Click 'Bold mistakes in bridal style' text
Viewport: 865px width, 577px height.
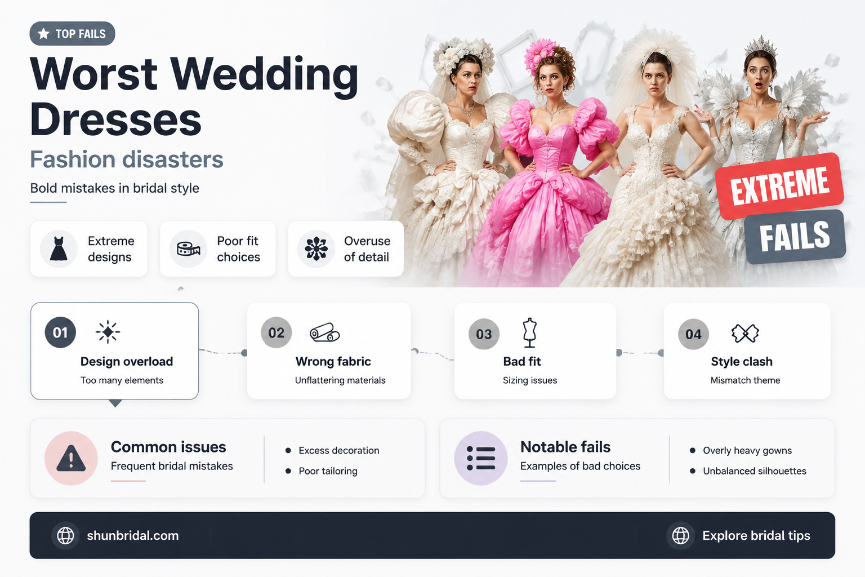pyautogui.click(x=115, y=188)
